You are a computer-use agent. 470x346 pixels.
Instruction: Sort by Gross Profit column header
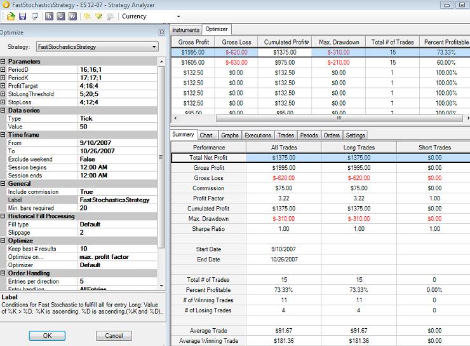pyautogui.click(x=193, y=43)
